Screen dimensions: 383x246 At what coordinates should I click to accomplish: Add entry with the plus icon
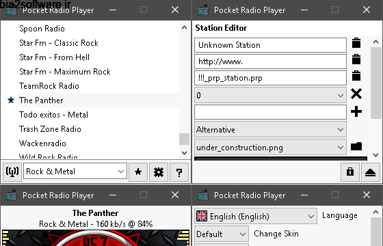(356, 111)
